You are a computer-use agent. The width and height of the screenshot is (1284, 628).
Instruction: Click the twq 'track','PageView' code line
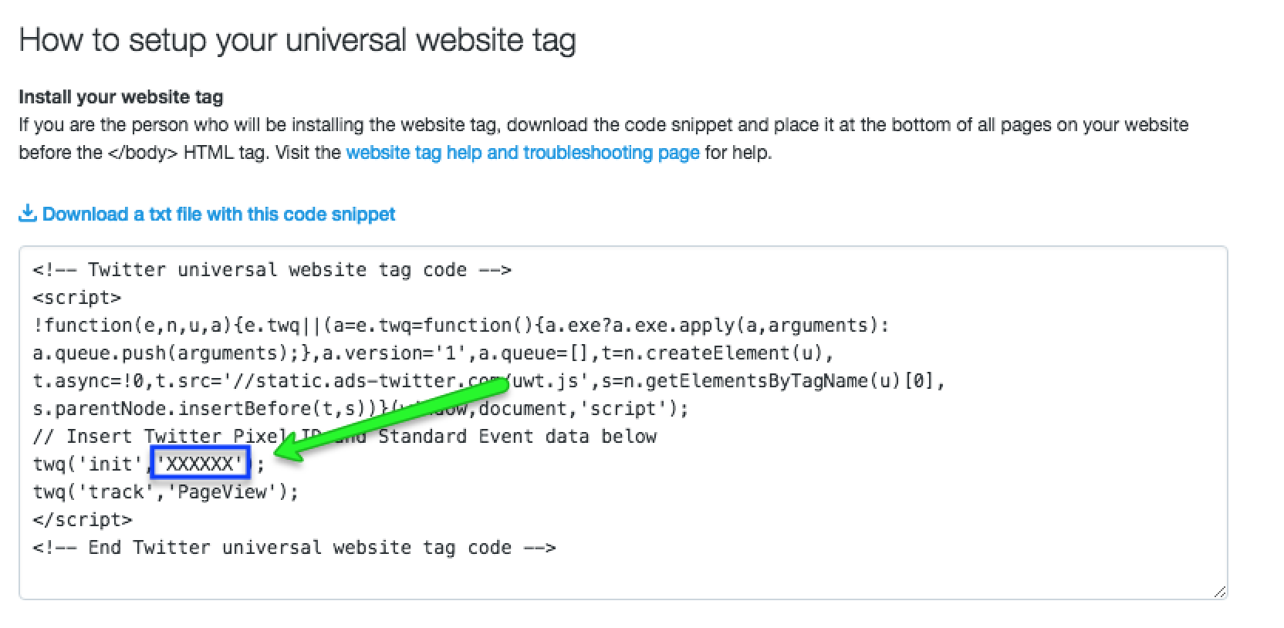click(165, 492)
